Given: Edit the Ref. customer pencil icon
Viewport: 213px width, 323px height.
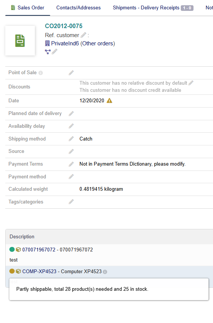Looking at the screenshot, I should pyautogui.click(x=83, y=35).
